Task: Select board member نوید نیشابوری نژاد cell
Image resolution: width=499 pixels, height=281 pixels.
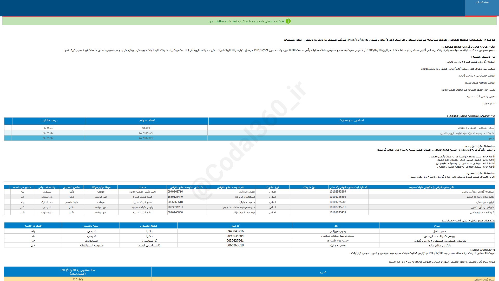Action: pos(244,213)
